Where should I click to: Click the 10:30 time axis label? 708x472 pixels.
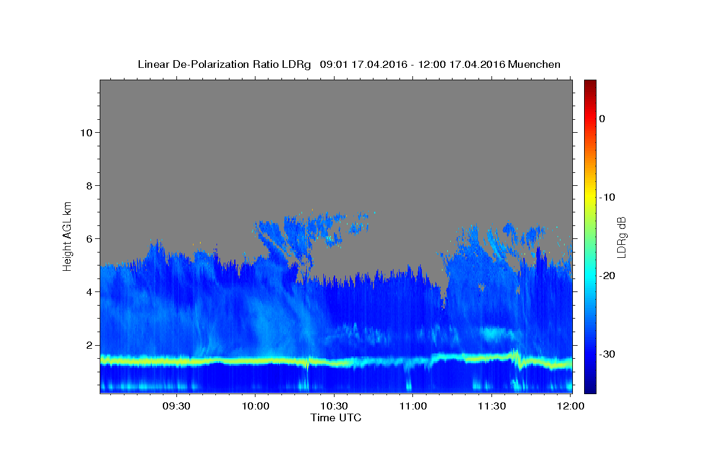334,407
